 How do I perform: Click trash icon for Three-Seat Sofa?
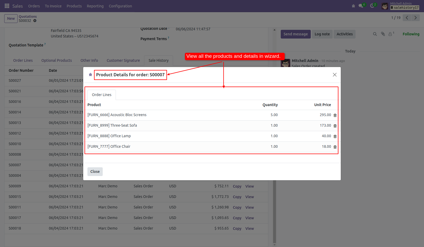(x=335, y=126)
